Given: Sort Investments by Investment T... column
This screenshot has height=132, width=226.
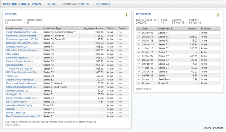Looking at the screenshot, I should [168, 29].
